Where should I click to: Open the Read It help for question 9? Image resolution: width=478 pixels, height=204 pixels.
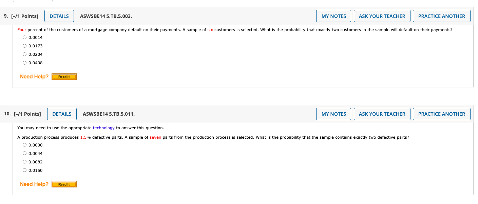[x=64, y=76]
